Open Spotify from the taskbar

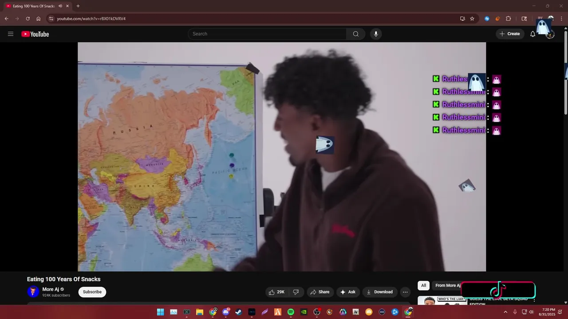[291, 312]
